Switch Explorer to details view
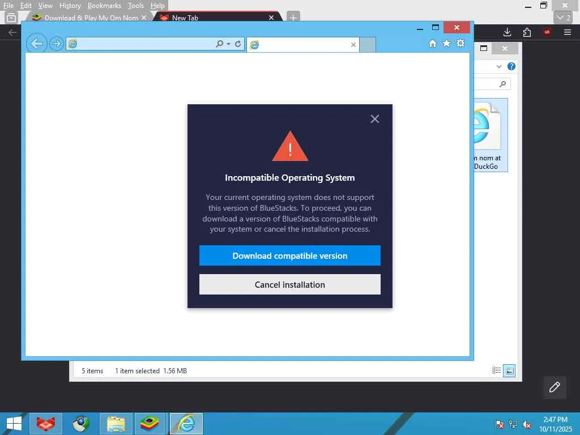Viewport: 580px width, 435px height. click(x=496, y=370)
